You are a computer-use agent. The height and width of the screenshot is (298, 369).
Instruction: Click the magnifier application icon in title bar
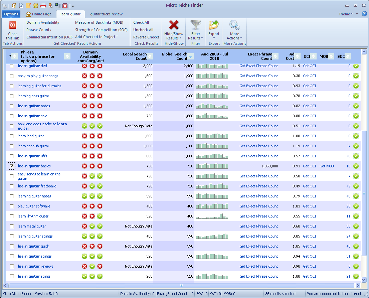click(x=4, y=5)
